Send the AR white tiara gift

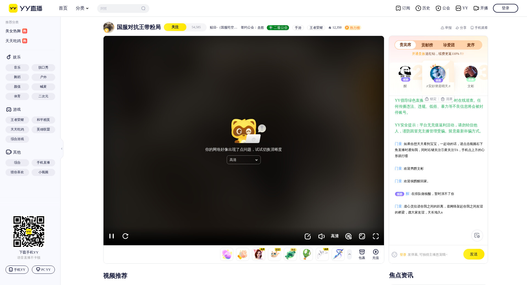322,254
